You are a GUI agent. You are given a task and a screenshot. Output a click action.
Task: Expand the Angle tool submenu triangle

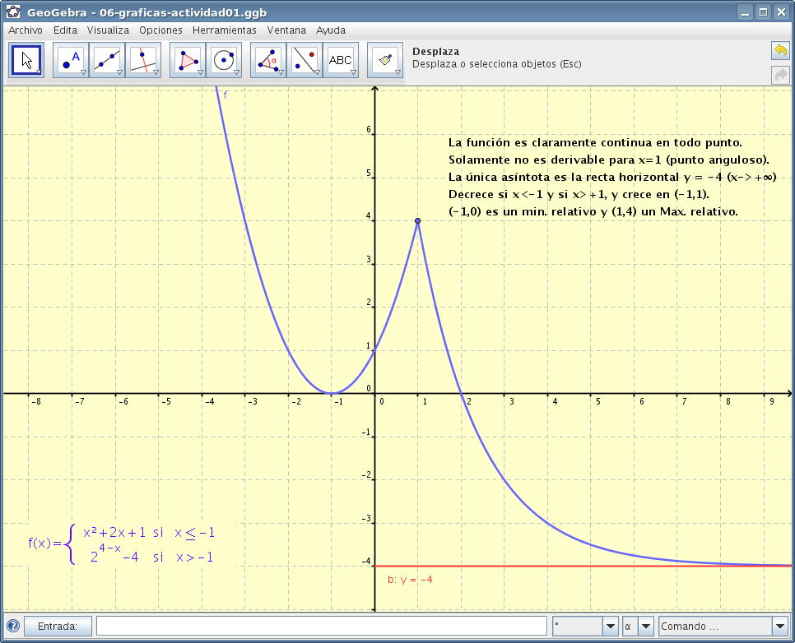pos(281,72)
